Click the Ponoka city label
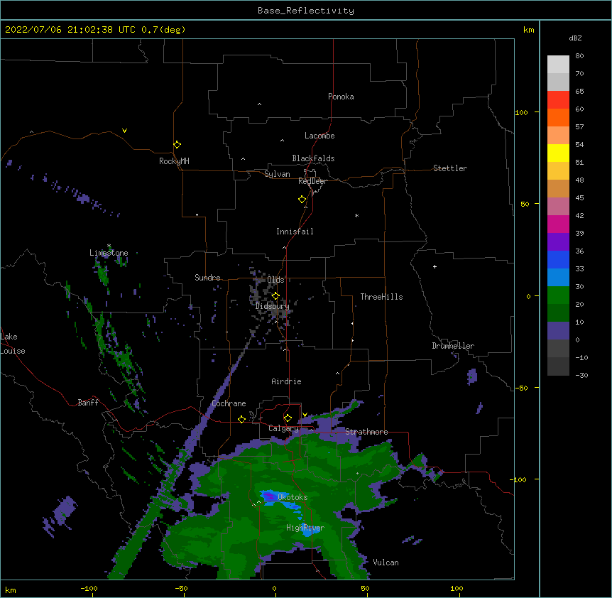Viewport: 612px width, 598px height. [x=341, y=97]
